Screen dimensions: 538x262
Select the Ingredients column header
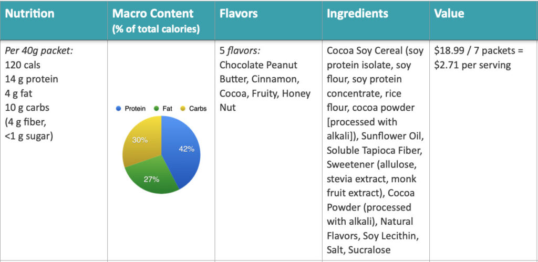point(357,14)
